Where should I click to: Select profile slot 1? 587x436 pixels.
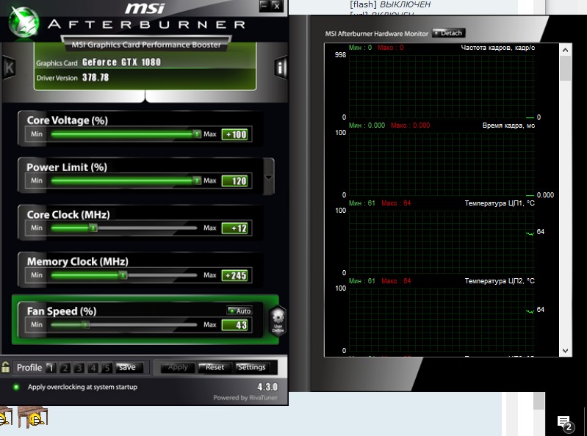click(50, 368)
